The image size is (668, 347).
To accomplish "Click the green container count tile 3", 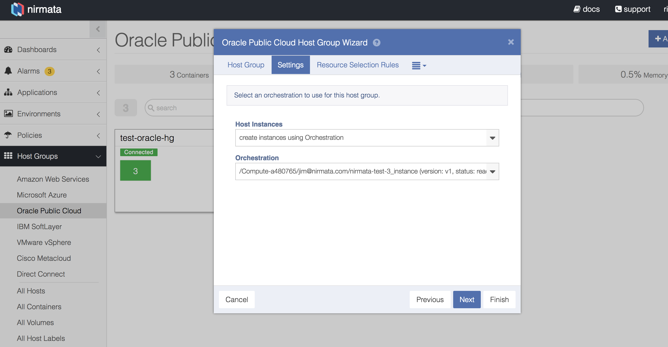I will 135,170.
